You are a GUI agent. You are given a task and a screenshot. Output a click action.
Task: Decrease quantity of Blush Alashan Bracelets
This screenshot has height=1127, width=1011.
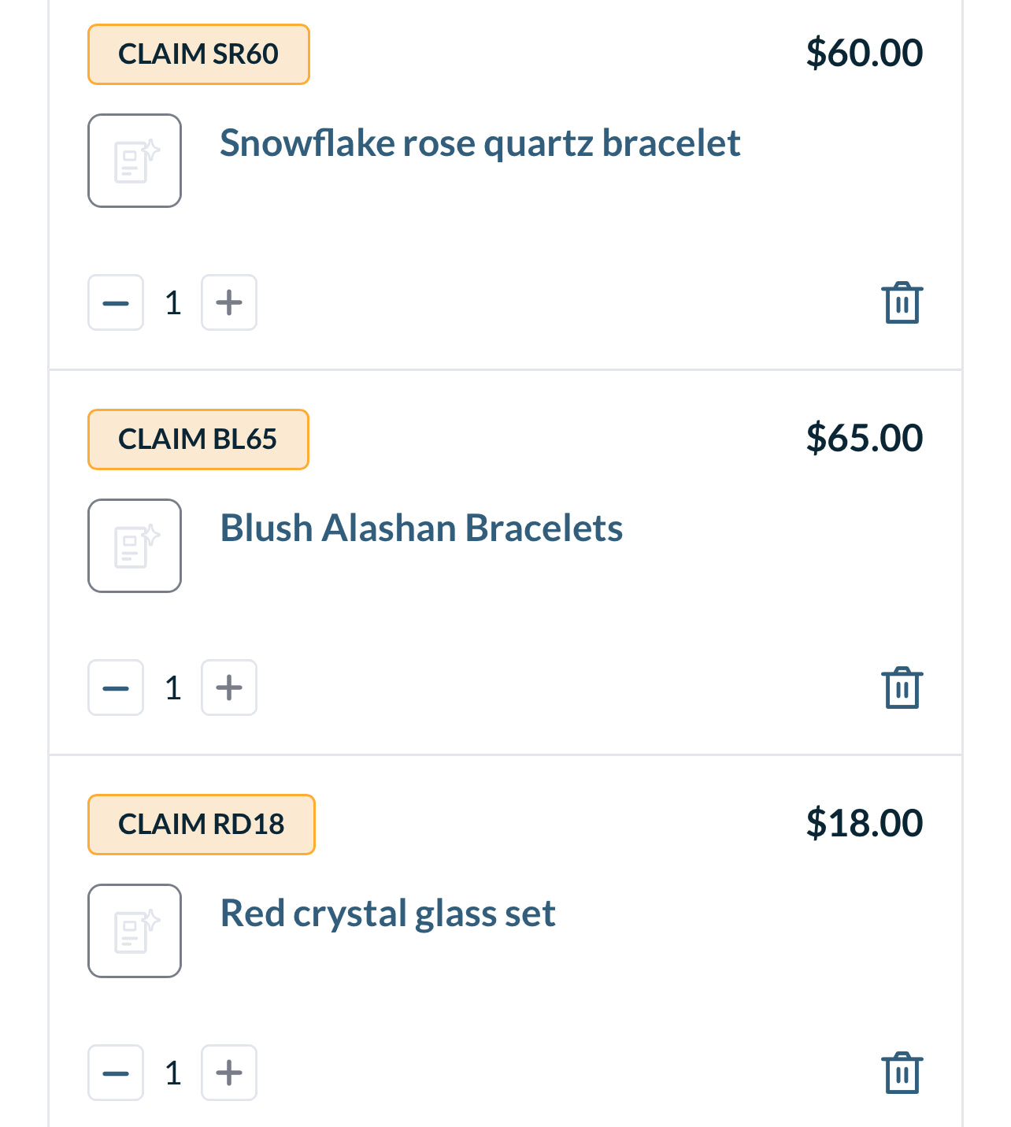coord(116,688)
